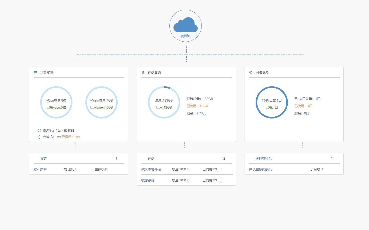The image size is (369, 230).
Task: Click the 计算资源 panel header icon
Action: tap(35, 72)
